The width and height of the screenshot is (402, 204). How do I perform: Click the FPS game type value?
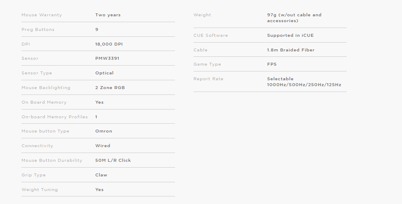point(272,64)
